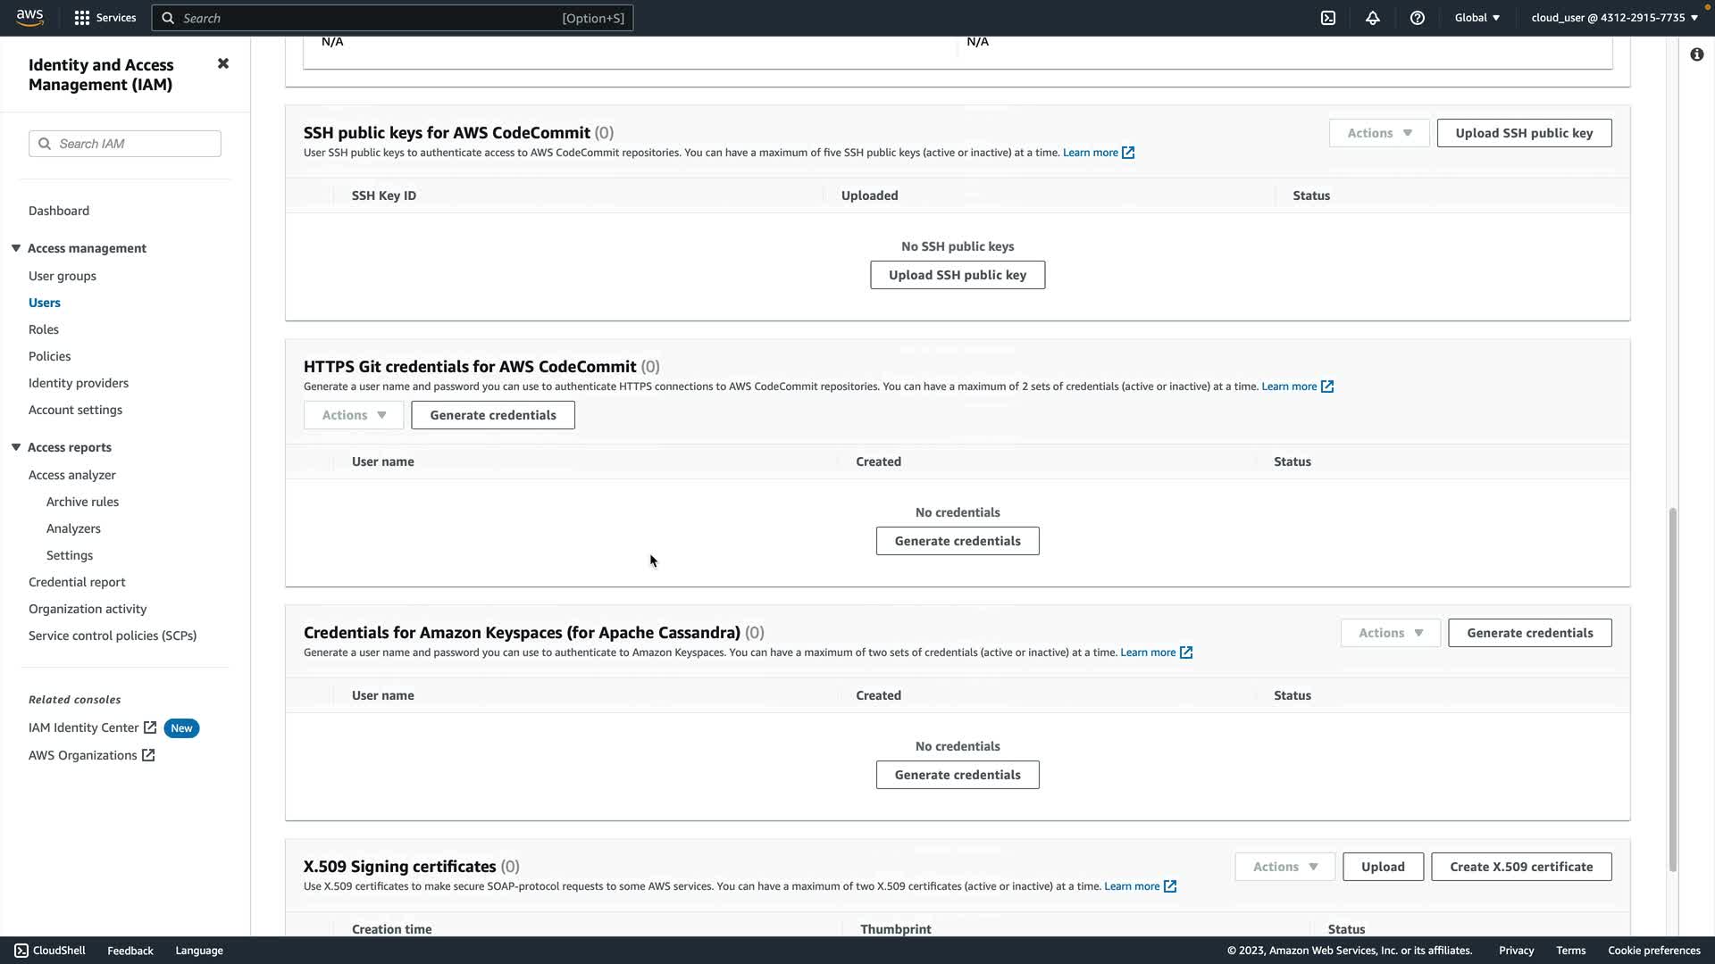Open Actions dropdown for X.509 certificates
Image resolution: width=1715 pixels, height=964 pixels.
coord(1284,867)
